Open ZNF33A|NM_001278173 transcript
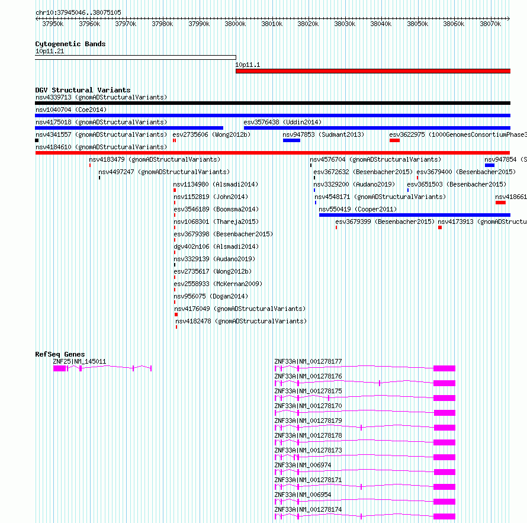 coord(308,450)
